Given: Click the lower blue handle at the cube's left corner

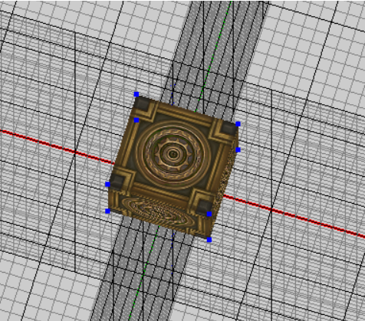Looking at the screenshot, I should (x=107, y=211).
